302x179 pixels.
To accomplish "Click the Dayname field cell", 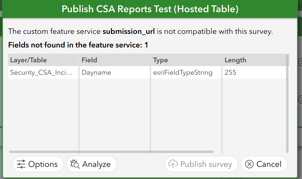I will coord(96,73).
